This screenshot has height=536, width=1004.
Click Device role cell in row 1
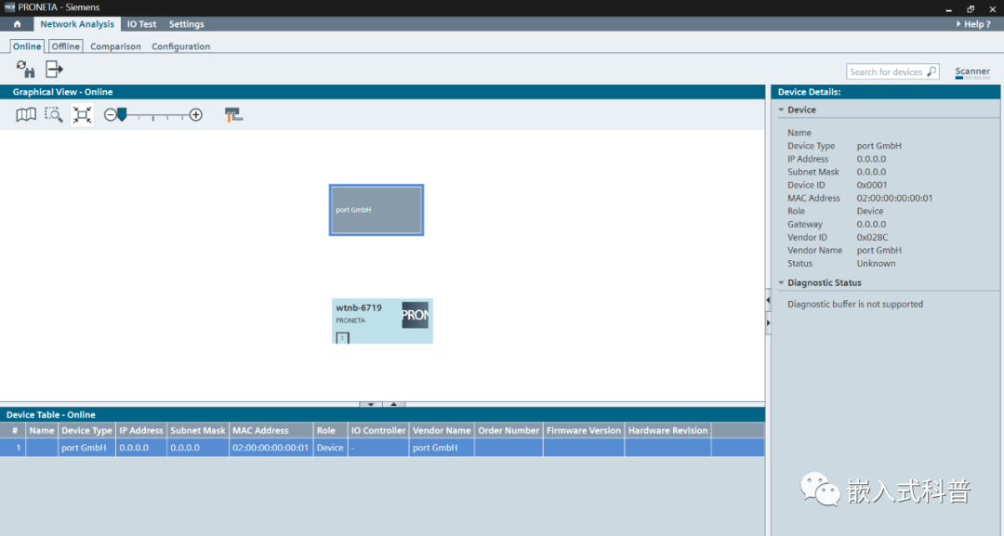(x=330, y=448)
